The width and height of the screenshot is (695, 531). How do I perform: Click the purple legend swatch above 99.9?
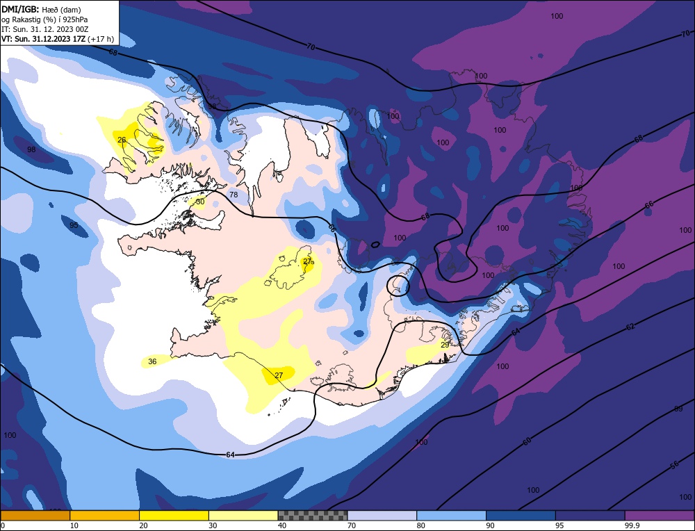click(x=660, y=516)
